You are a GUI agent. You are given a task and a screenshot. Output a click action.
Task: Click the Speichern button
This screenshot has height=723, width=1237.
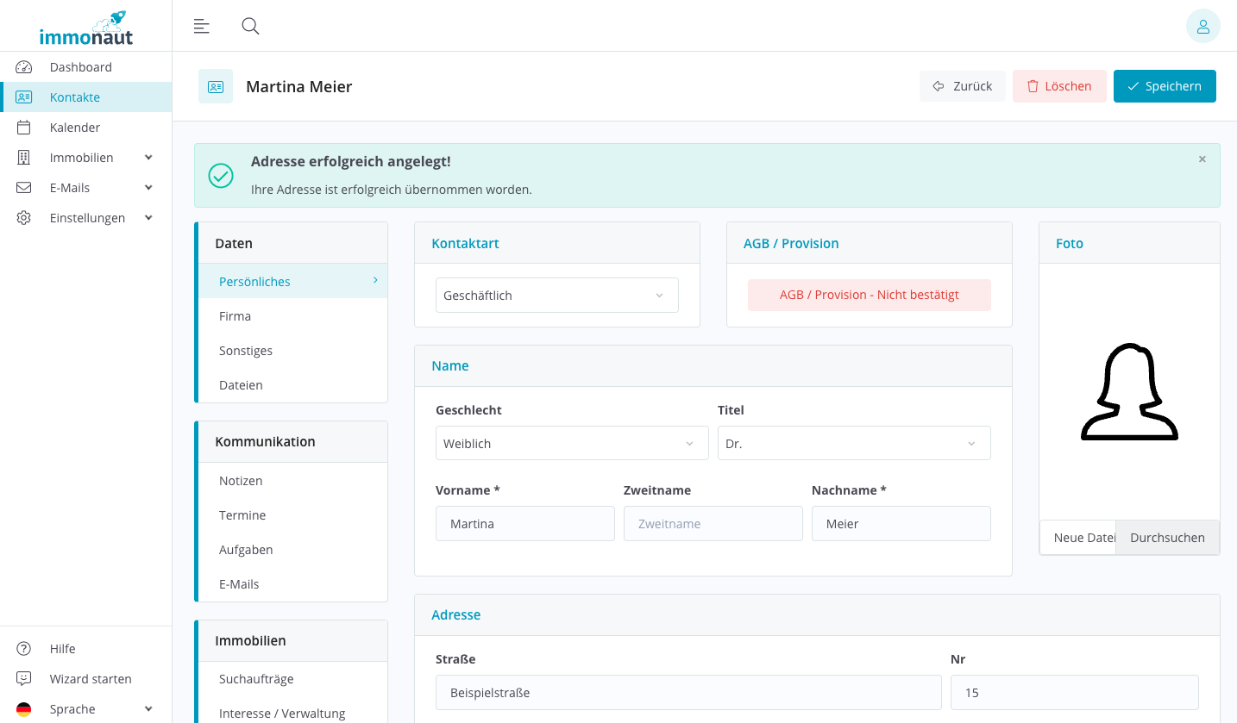[1164, 86]
